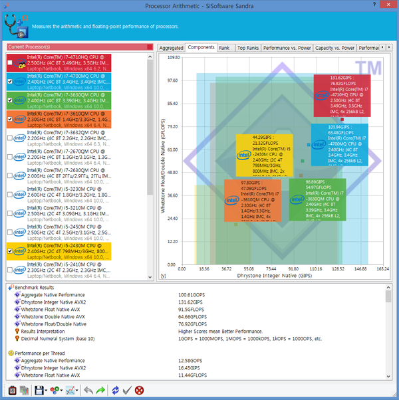Uncheck the i7-4700MQ processor checkbox
The width and height of the screenshot is (399, 400).
[10, 81]
